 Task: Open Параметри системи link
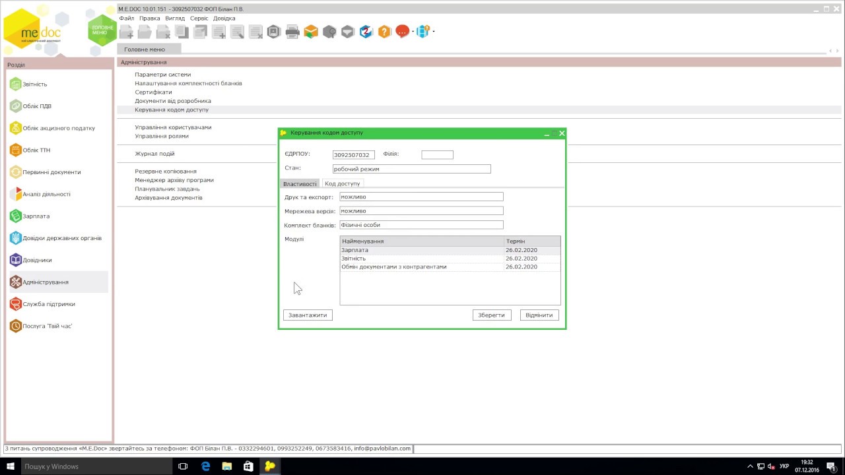coord(163,75)
